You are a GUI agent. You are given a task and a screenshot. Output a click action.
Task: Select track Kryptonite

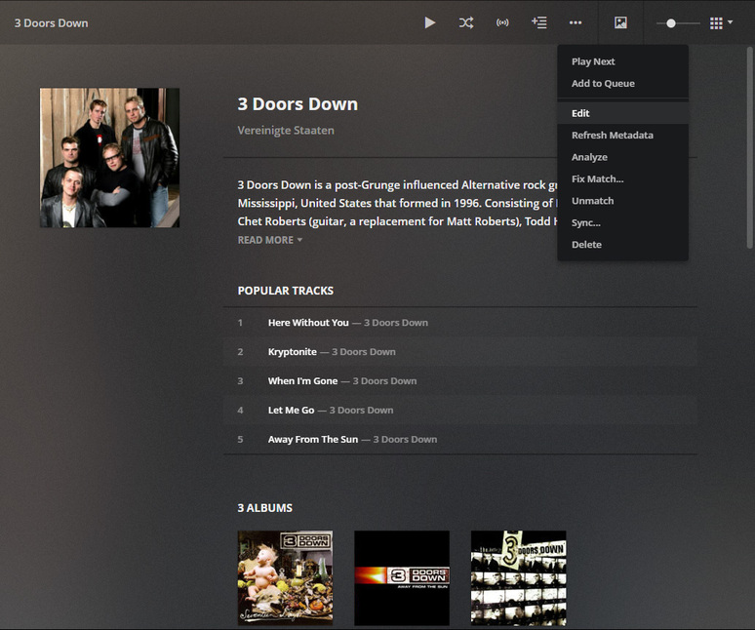point(293,352)
